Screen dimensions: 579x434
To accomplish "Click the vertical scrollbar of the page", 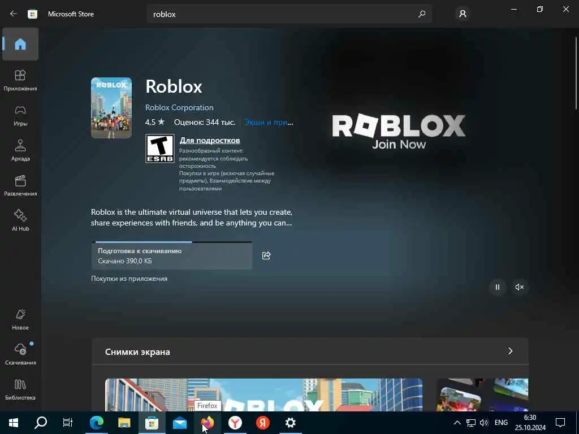I will pos(576,73).
